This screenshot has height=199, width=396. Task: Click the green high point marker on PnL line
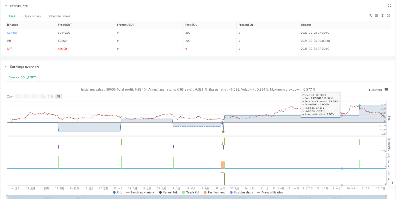pyautogui.click(x=360, y=105)
